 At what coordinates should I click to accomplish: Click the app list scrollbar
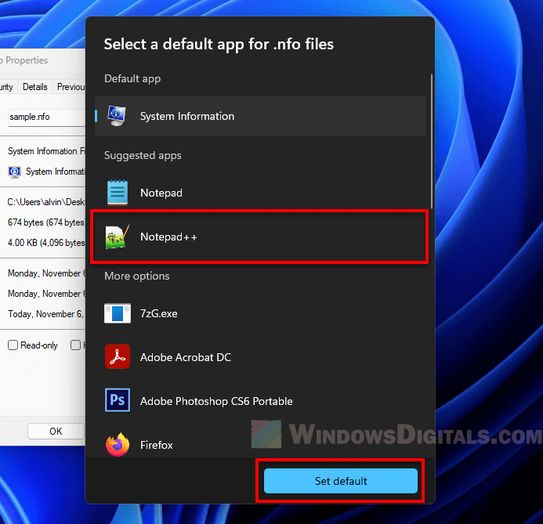pyautogui.click(x=432, y=140)
